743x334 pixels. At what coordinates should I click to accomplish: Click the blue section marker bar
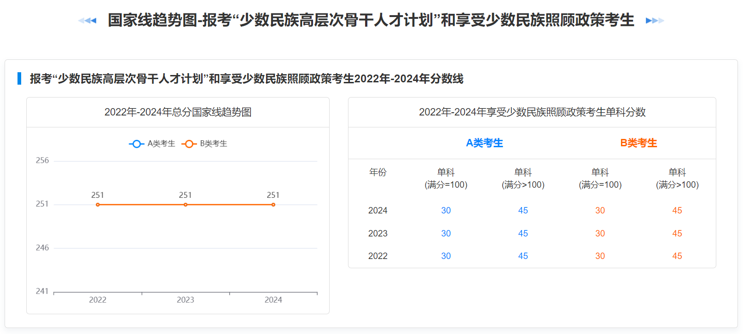click(19, 78)
